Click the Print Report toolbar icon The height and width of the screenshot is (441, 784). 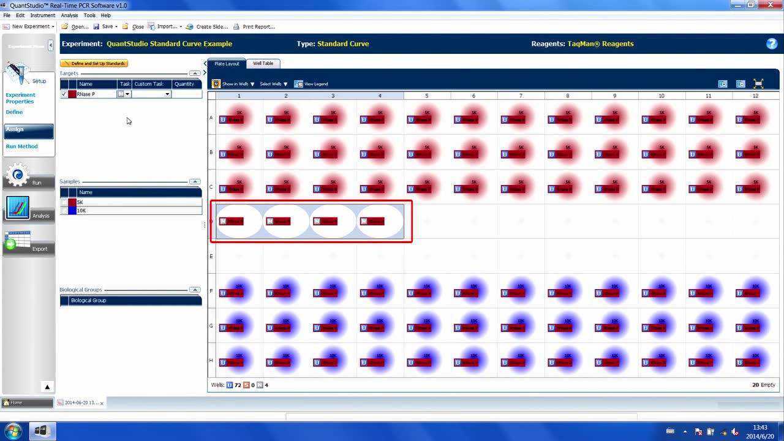pyautogui.click(x=237, y=27)
